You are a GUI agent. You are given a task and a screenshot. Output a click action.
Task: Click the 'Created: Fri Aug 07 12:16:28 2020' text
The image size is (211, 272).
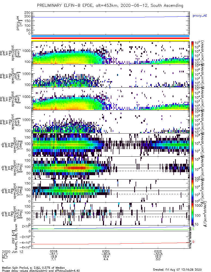177,269
